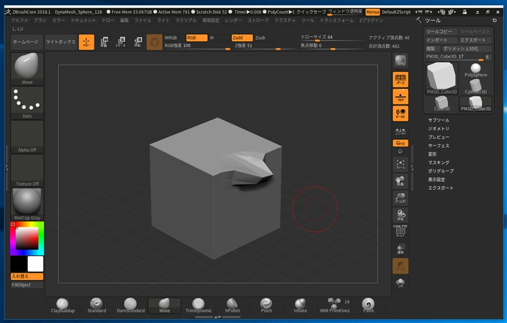Viewport: 507px width, 323px height.
Task: Click the Solo (ソロ) icon
Action: (401, 283)
